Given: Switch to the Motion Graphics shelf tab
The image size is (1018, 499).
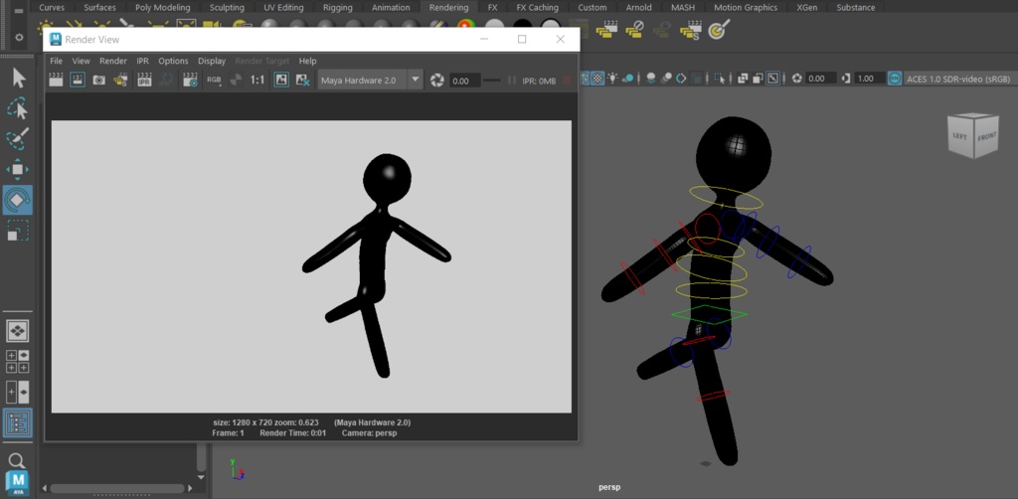Looking at the screenshot, I should tap(746, 7).
